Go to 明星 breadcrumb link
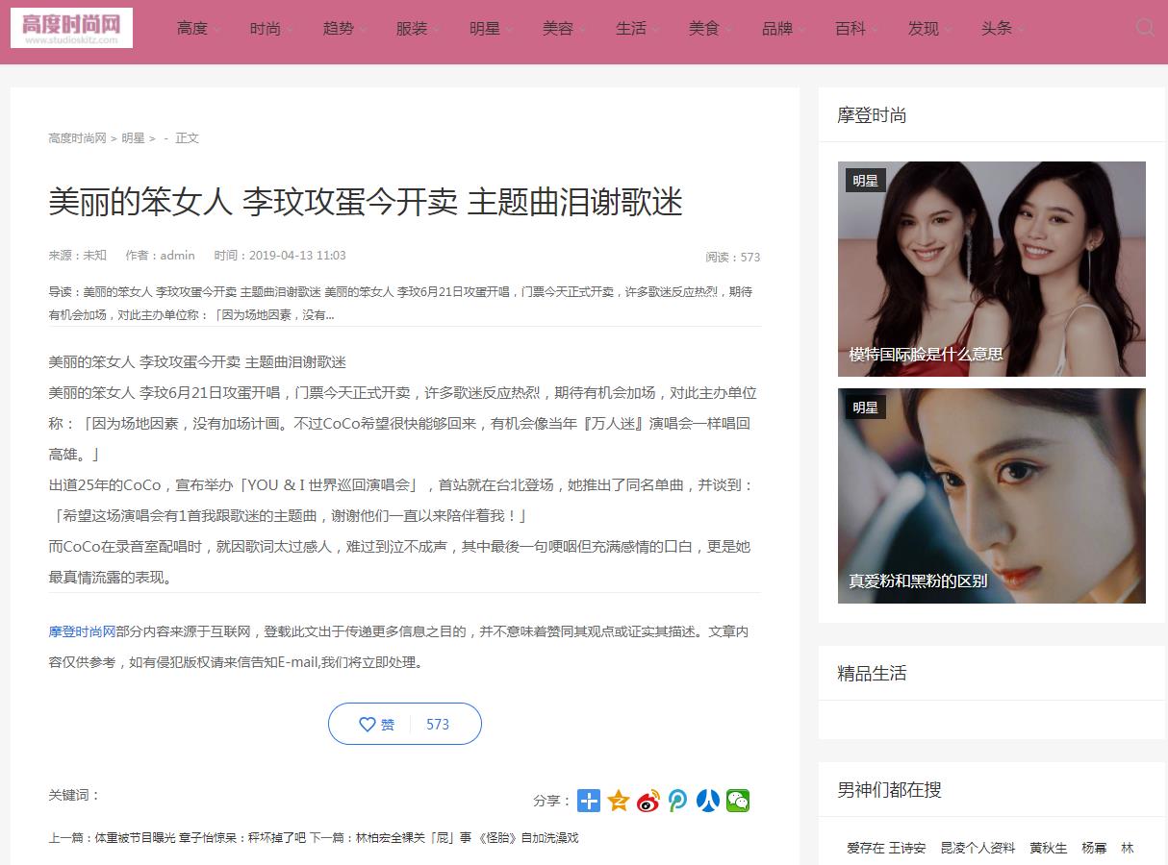Viewport: 1168px width, 865px height. (133, 138)
